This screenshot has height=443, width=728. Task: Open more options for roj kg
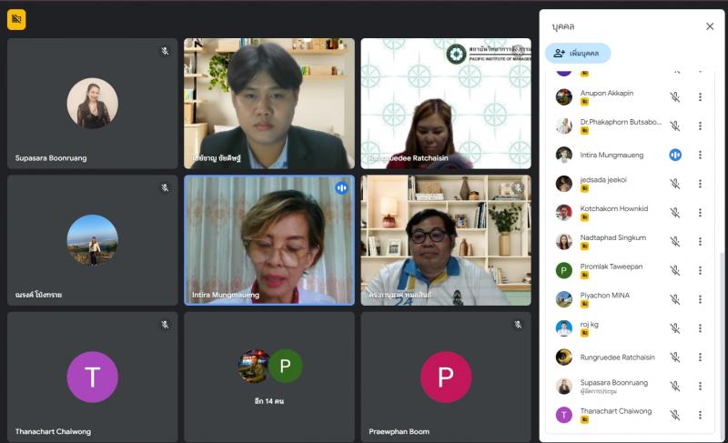pyautogui.click(x=700, y=328)
